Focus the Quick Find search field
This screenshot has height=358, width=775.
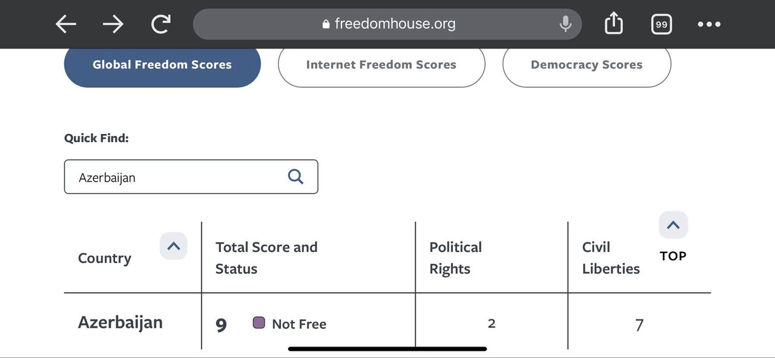coord(191,177)
